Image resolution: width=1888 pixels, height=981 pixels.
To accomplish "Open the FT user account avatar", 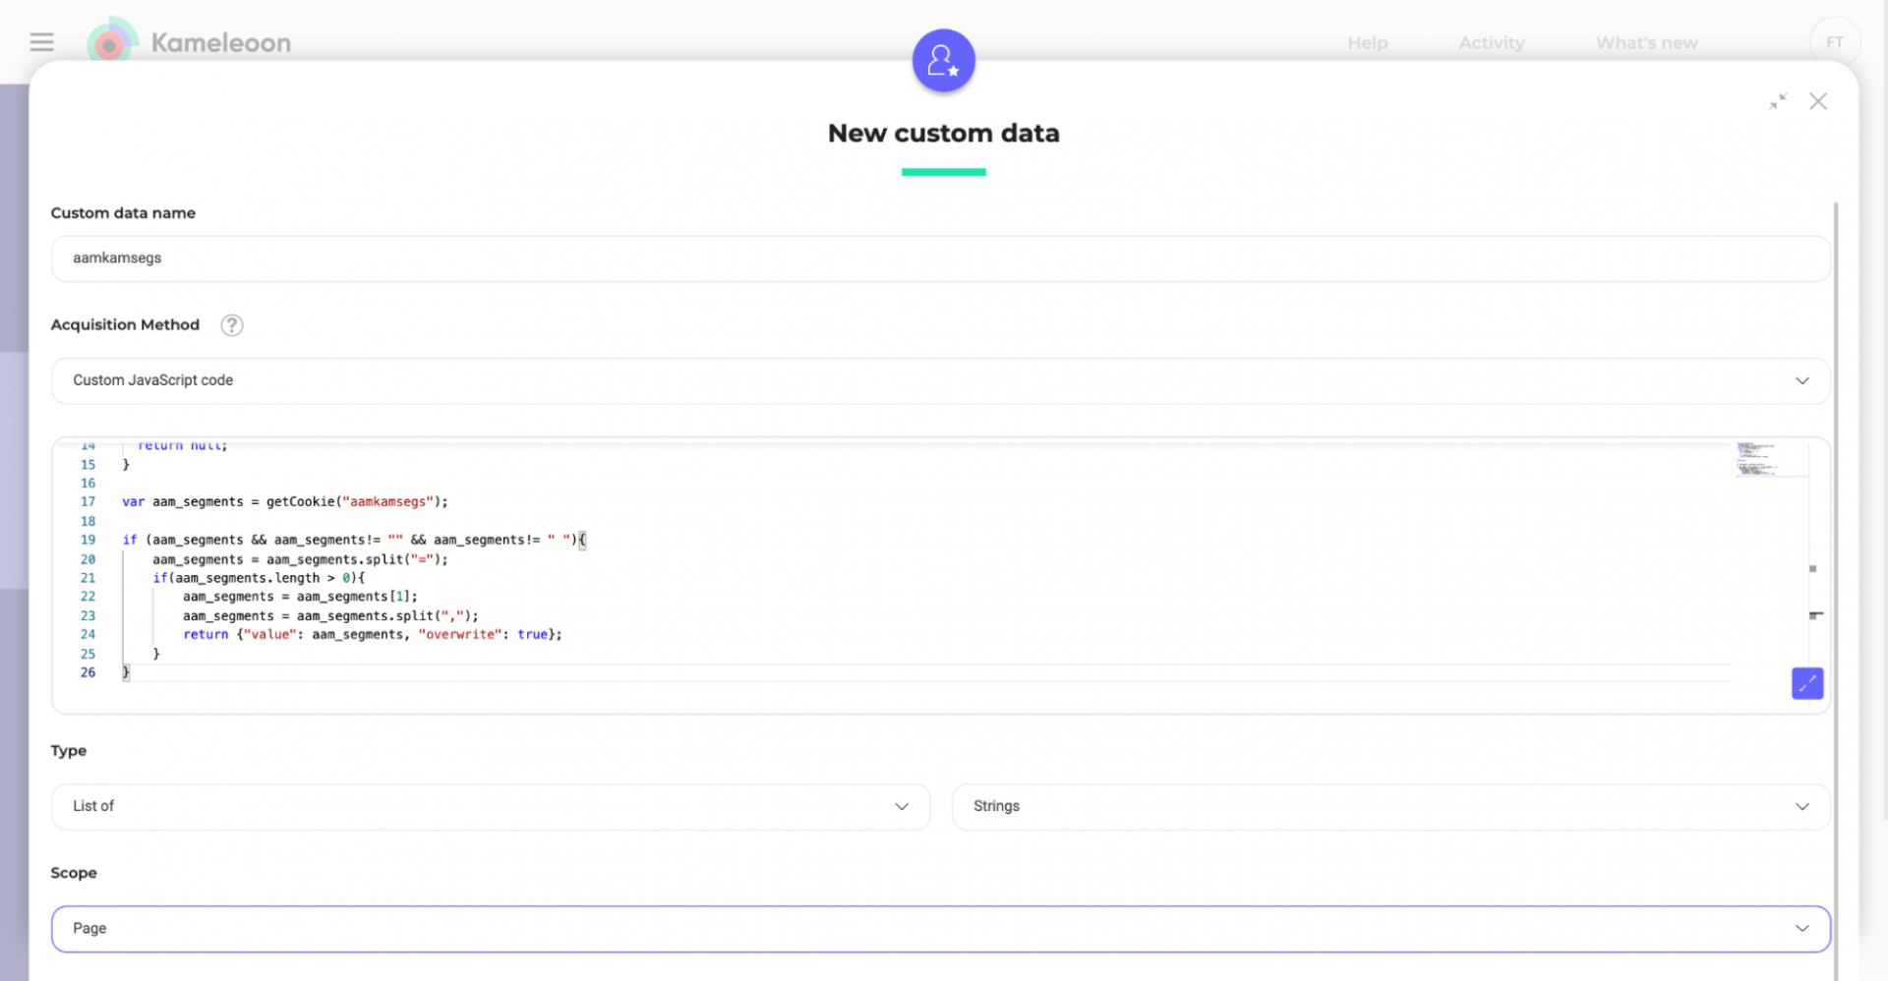I will pos(1834,42).
